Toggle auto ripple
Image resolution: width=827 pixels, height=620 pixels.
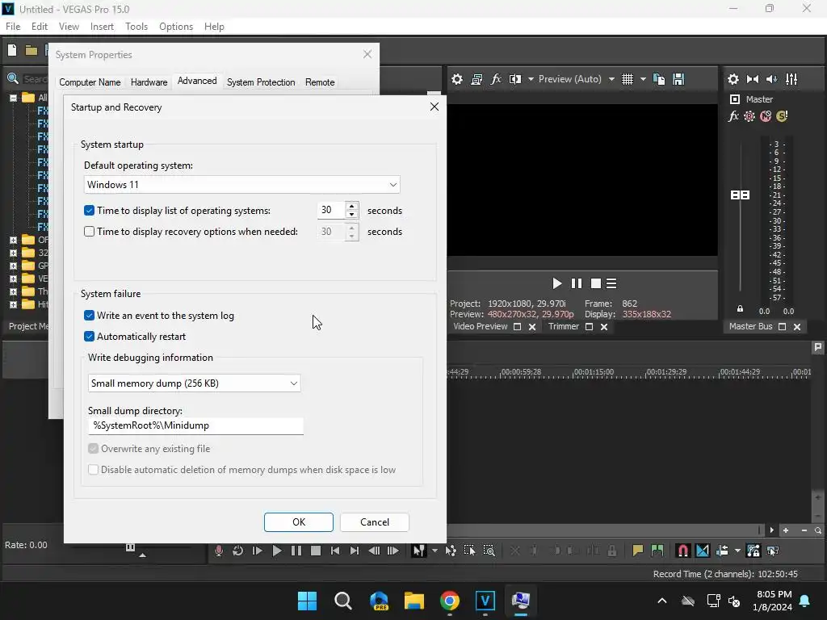(x=722, y=551)
